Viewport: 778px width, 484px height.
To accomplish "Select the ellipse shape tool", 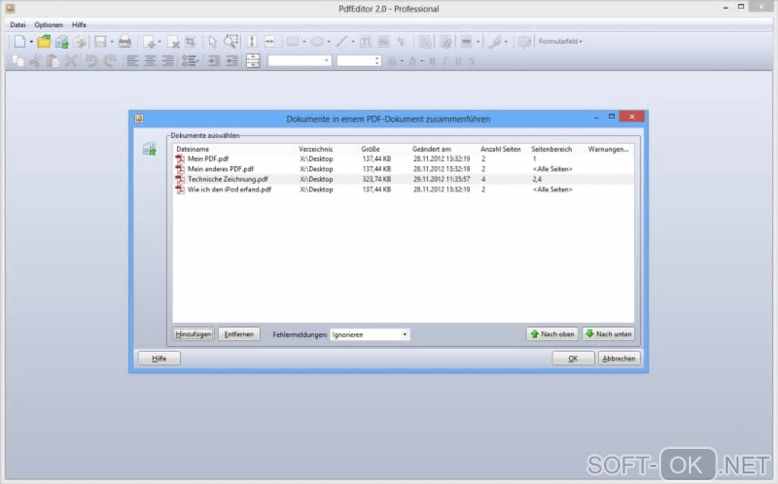I will 317,42.
